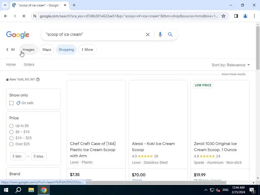Click the Max price field
Viewport: 260px width, 195px height.
click(x=39, y=156)
